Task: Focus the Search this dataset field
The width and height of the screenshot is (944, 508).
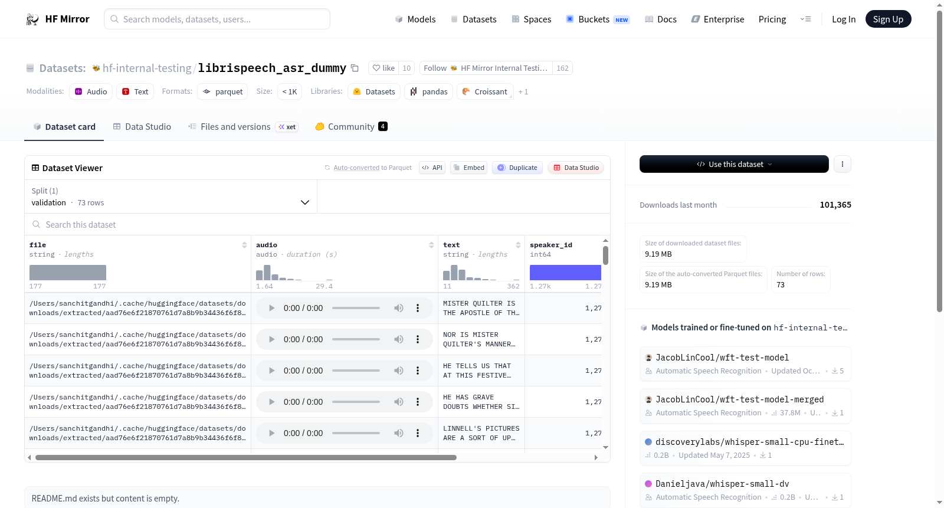Action: pyautogui.click(x=317, y=225)
